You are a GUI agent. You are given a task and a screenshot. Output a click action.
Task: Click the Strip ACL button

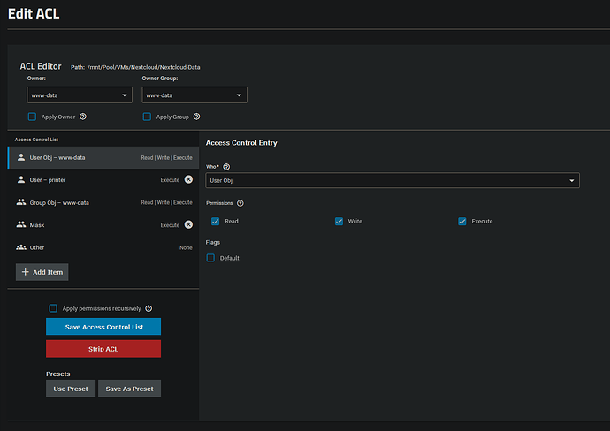[103, 349]
